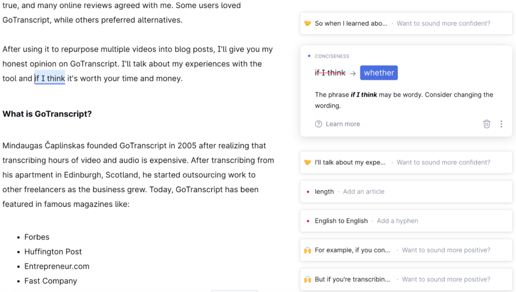Open the three-dot more options menu
516x292 pixels.
coord(501,124)
